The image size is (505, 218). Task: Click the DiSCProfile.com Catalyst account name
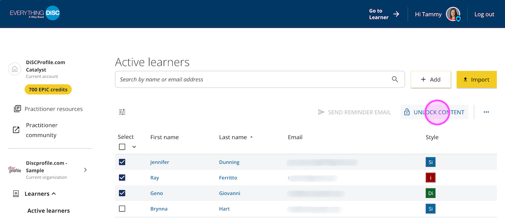coord(45,66)
